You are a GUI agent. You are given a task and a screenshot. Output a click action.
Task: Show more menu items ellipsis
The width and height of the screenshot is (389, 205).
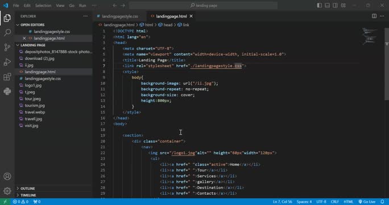(x=94, y=5)
